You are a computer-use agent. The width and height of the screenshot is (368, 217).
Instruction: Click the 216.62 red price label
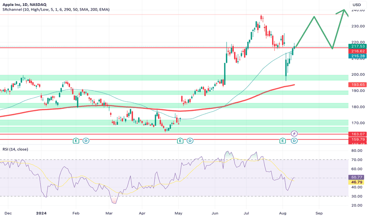358,51
